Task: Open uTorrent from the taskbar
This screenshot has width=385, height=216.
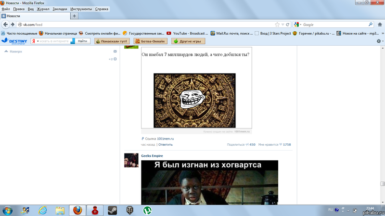Action: (147, 211)
